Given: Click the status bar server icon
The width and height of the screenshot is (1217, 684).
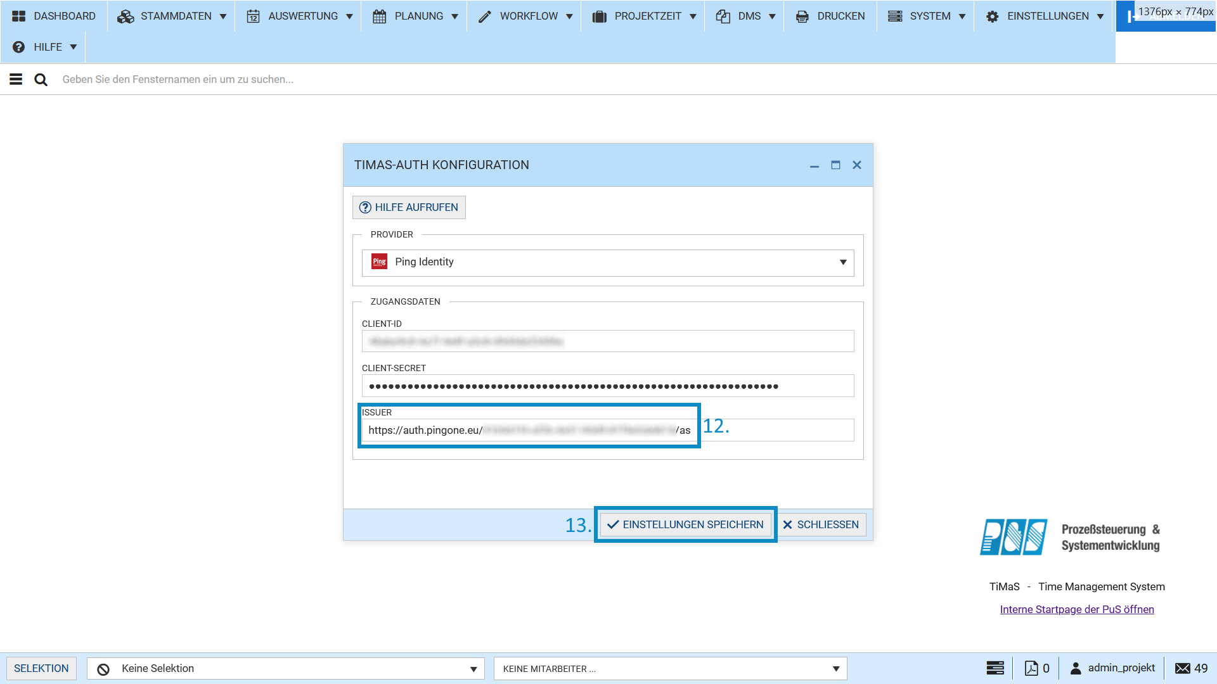Looking at the screenshot, I should pos(995,668).
